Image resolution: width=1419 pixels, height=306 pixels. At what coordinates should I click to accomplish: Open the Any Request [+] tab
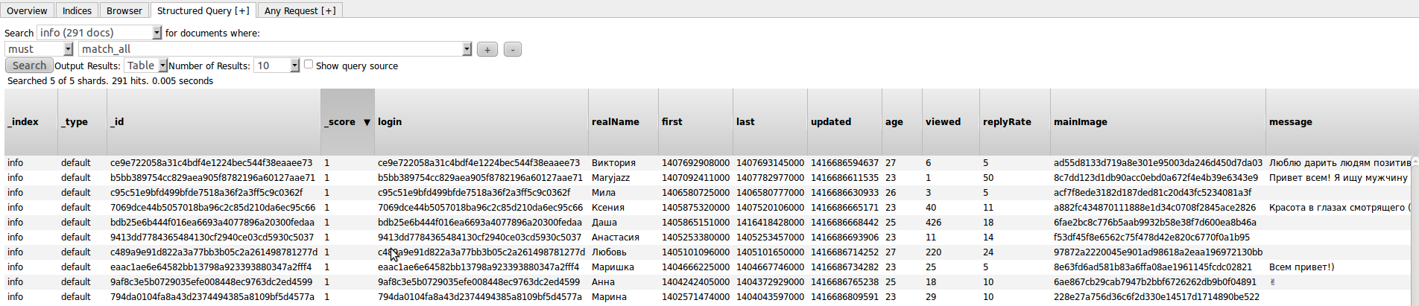pos(300,10)
